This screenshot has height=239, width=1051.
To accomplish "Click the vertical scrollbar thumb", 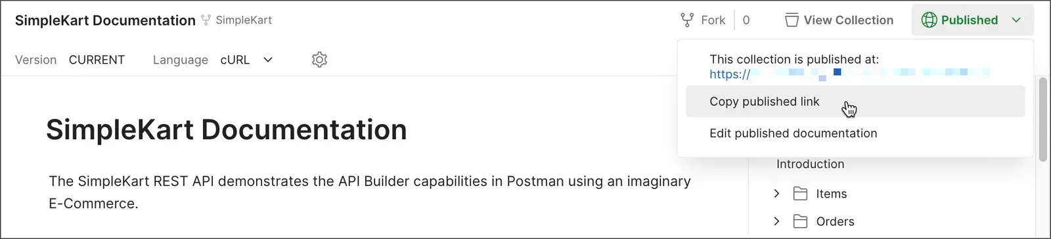I will (x=1042, y=119).
